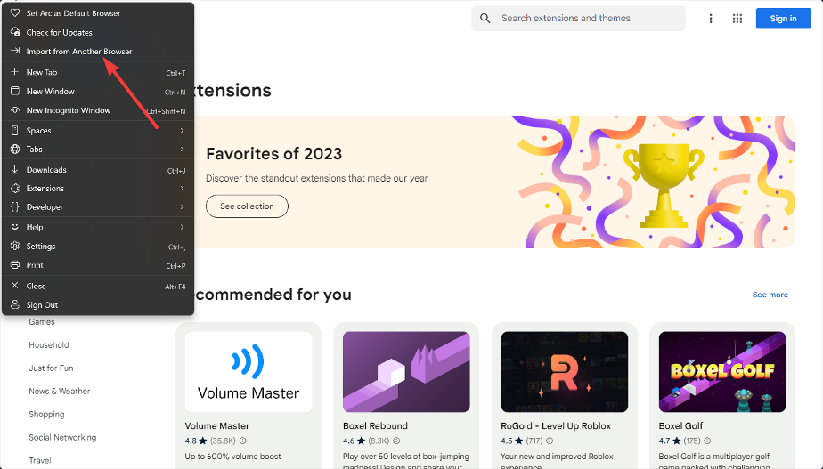Open the See collection button
Viewport: 823px width, 469px height.
coord(247,206)
